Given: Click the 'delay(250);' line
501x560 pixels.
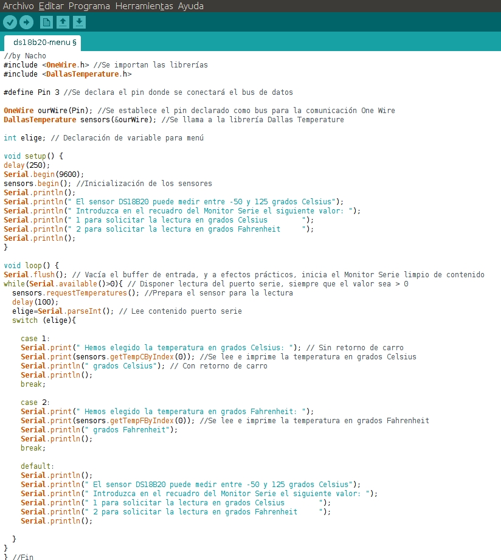Looking at the screenshot, I should pos(27,165).
